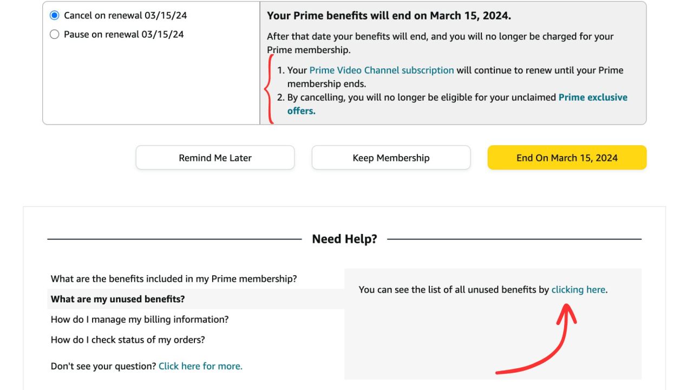Open the 'clicking here' unused benefits link
Screen dimensions: 693x390
click(578, 290)
